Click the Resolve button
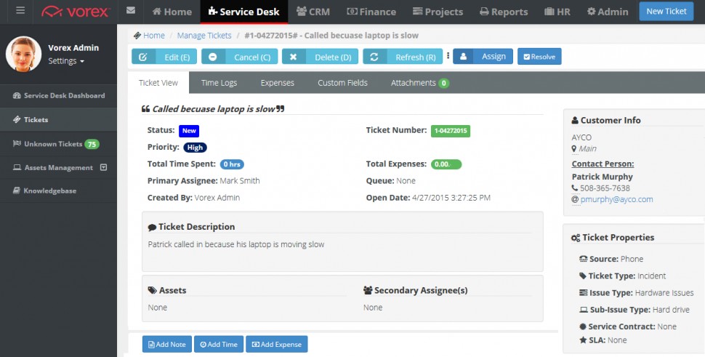Image resolution: width=705 pixels, height=357 pixels. tap(539, 56)
